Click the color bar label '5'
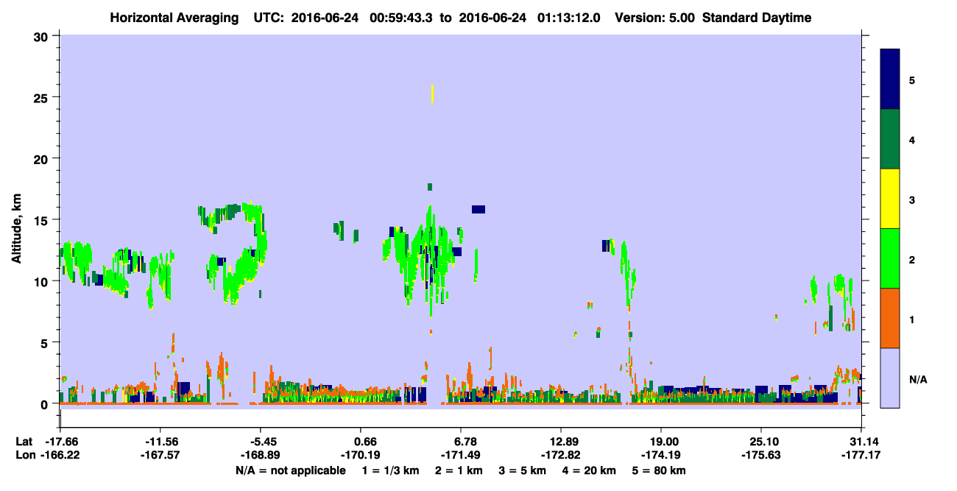 [912, 80]
